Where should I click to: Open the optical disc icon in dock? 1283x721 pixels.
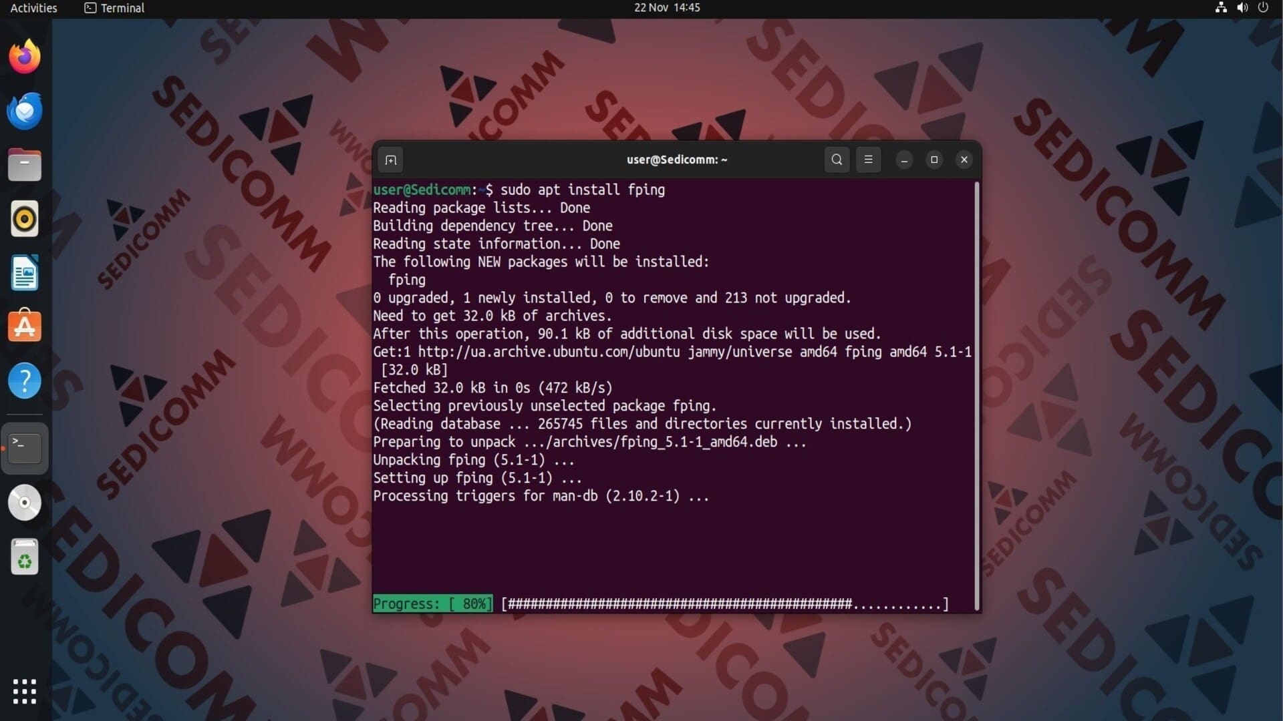point(25,503)
